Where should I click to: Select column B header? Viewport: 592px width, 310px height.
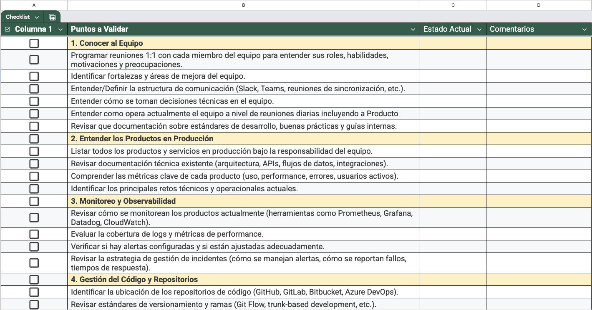[x=243, y=5]
